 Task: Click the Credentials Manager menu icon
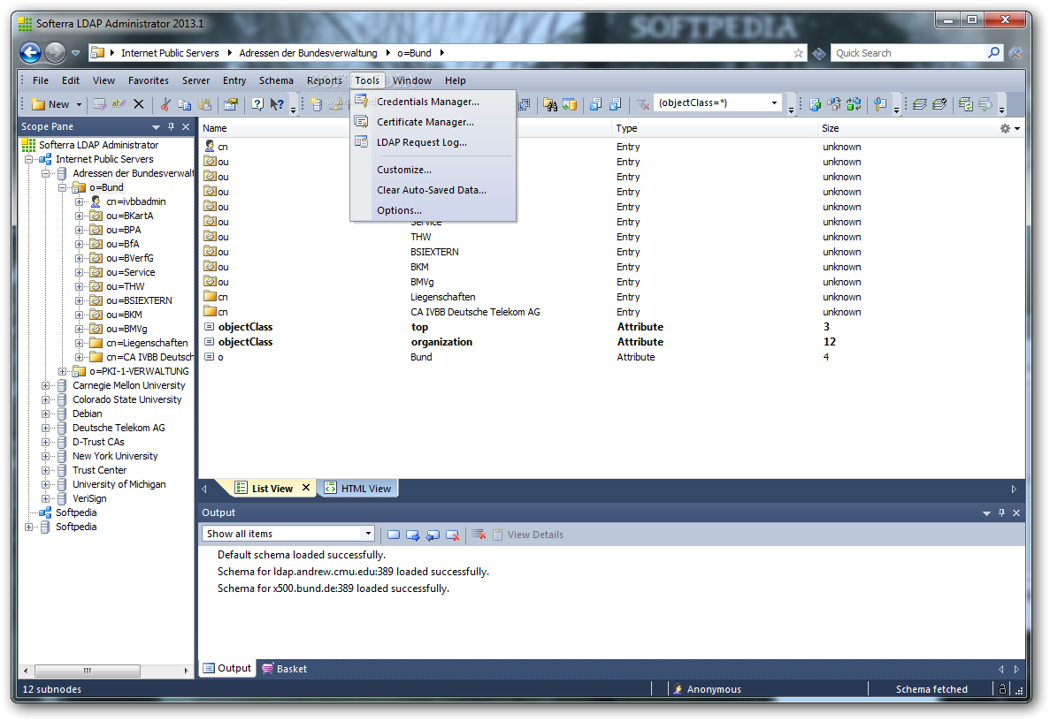362,102
